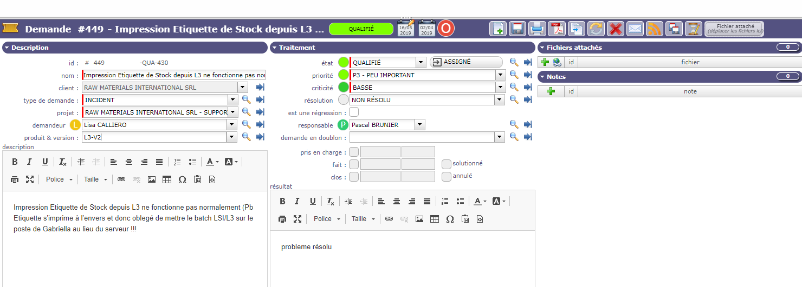Screen dimensions: 802x287
Task: Add a new note with the green plus
Action: coord(551,91)
